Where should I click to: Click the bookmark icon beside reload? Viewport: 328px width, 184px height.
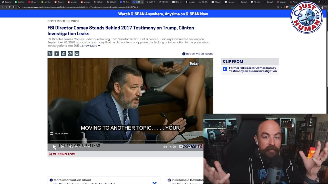tap(14, 7)
